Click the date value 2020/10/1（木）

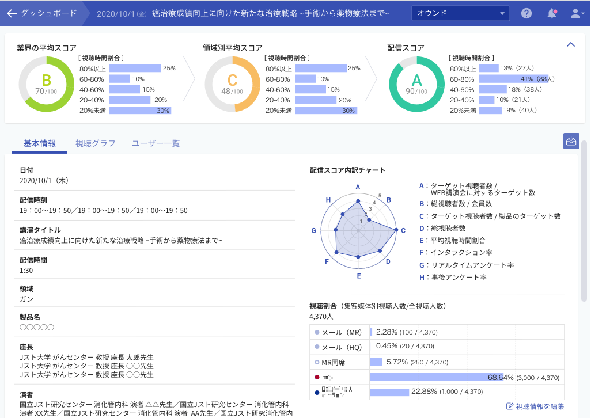point(44,181)
